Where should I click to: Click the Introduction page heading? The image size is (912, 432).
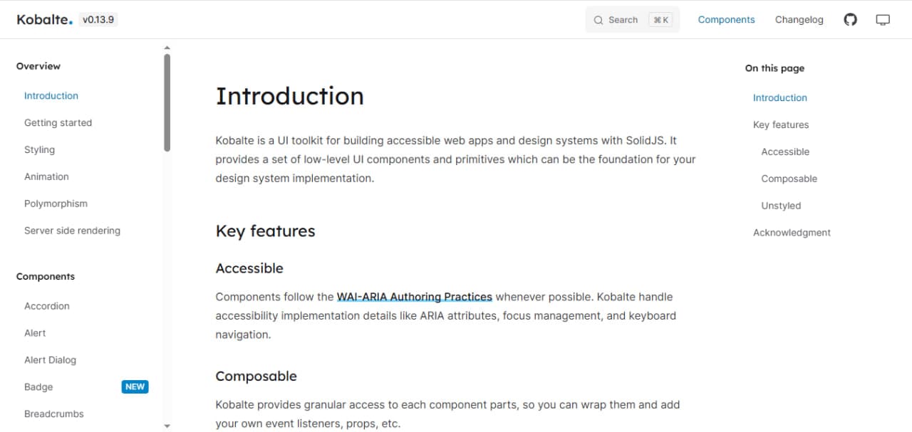[x=289, y=96]
